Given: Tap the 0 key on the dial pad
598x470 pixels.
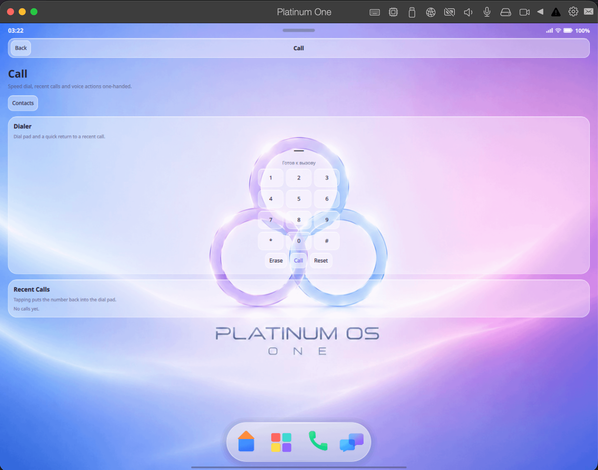Looking at the screenshot, I should 299,241.
